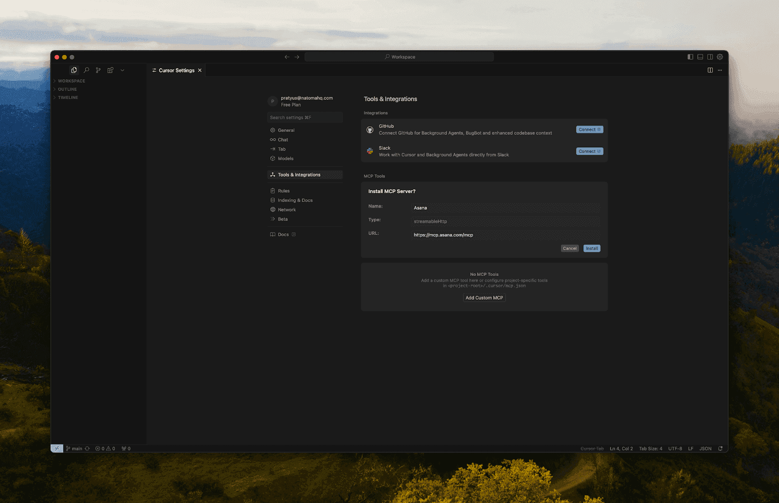779x503 pixels.
Task: Open the Models settings section
Action: pyautogui.click(x=305, y=159)
